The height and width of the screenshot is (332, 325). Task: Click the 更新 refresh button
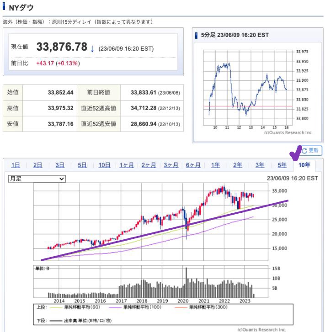pyautogui.click(x=311, y=151)
